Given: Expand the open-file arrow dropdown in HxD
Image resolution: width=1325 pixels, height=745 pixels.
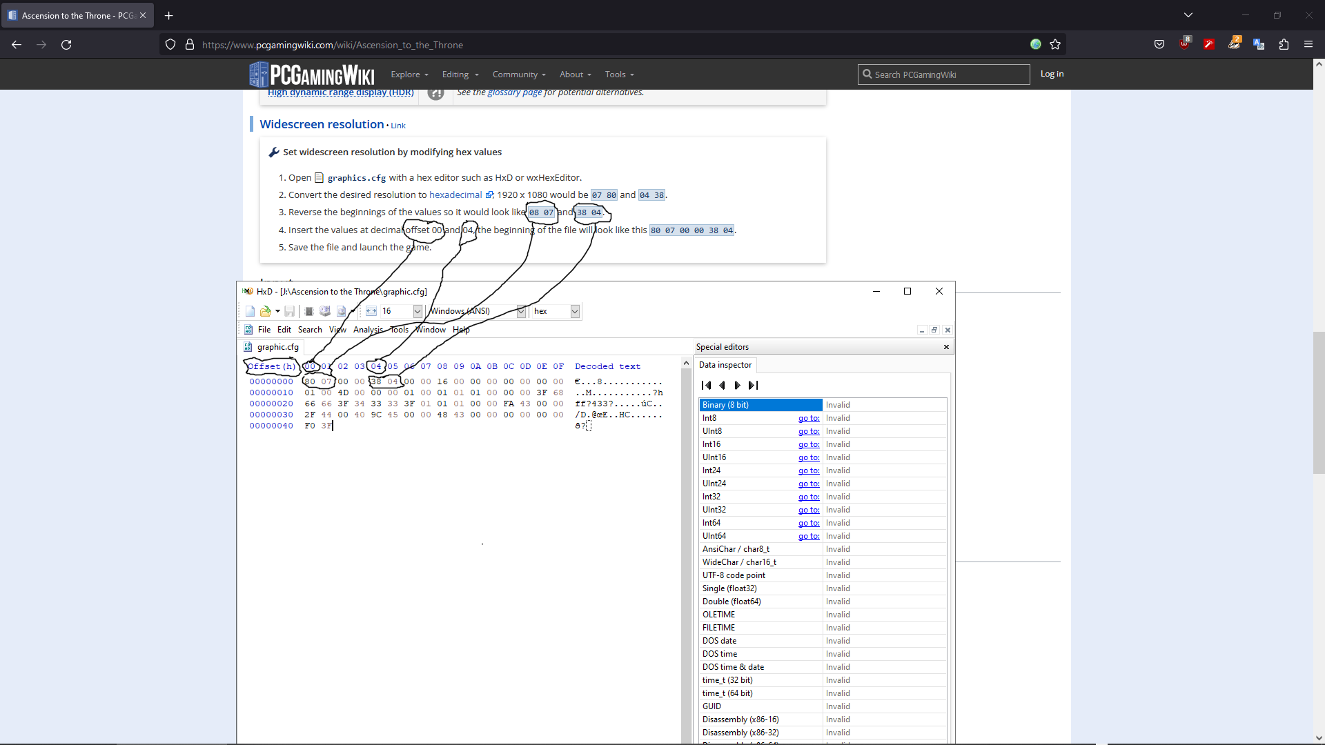Looking at the screenshot, I should tap(277, 312).
